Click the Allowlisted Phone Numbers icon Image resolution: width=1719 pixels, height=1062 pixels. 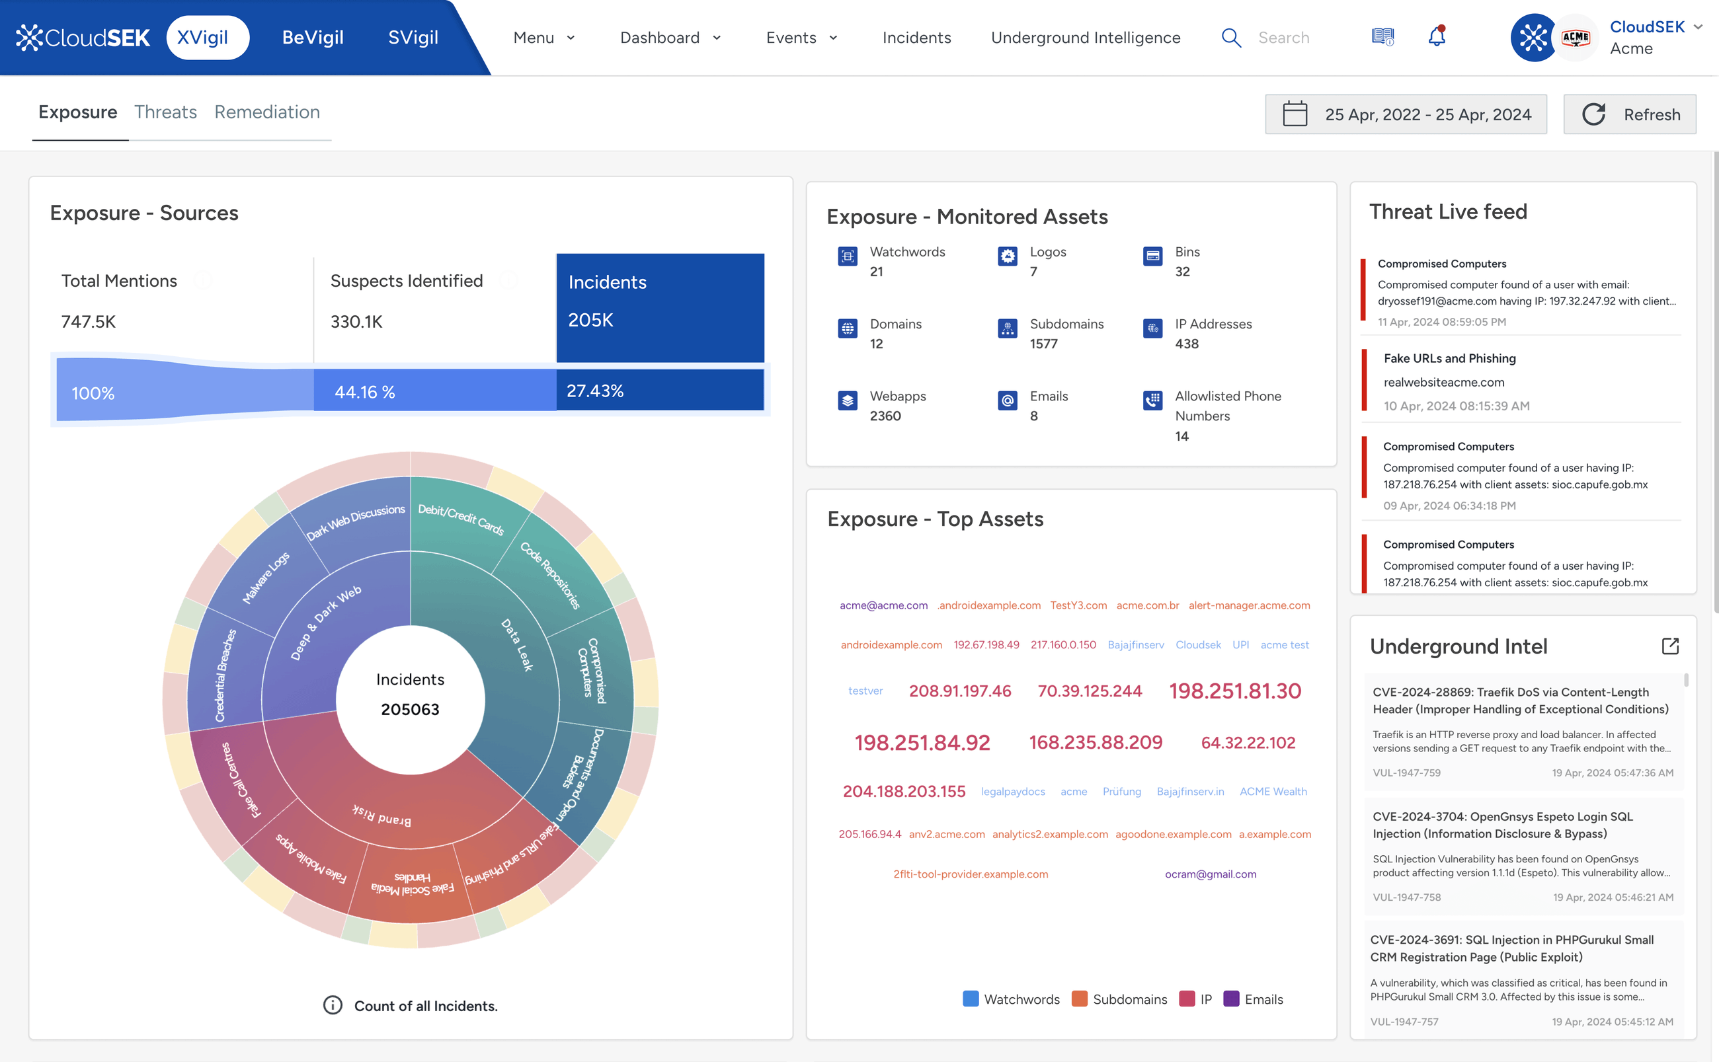tap(1152, 400)
